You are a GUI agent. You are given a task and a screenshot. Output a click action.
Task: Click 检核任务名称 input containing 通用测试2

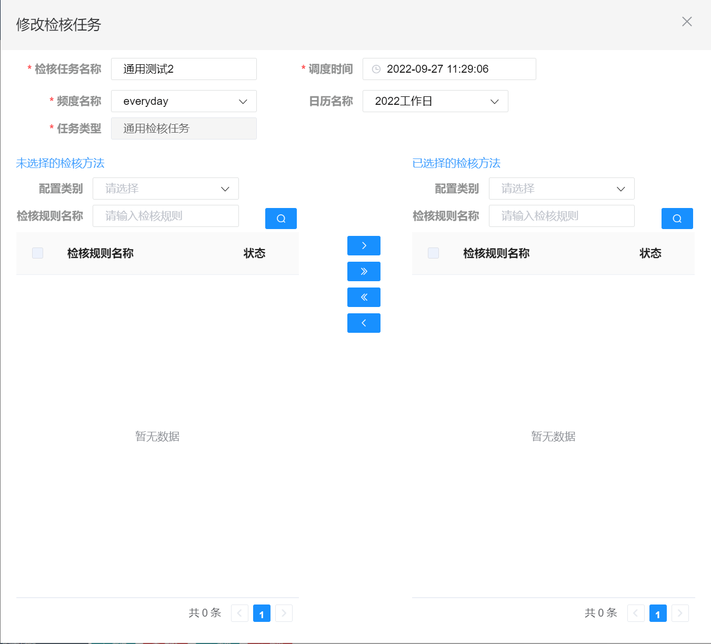pos(184,69)
